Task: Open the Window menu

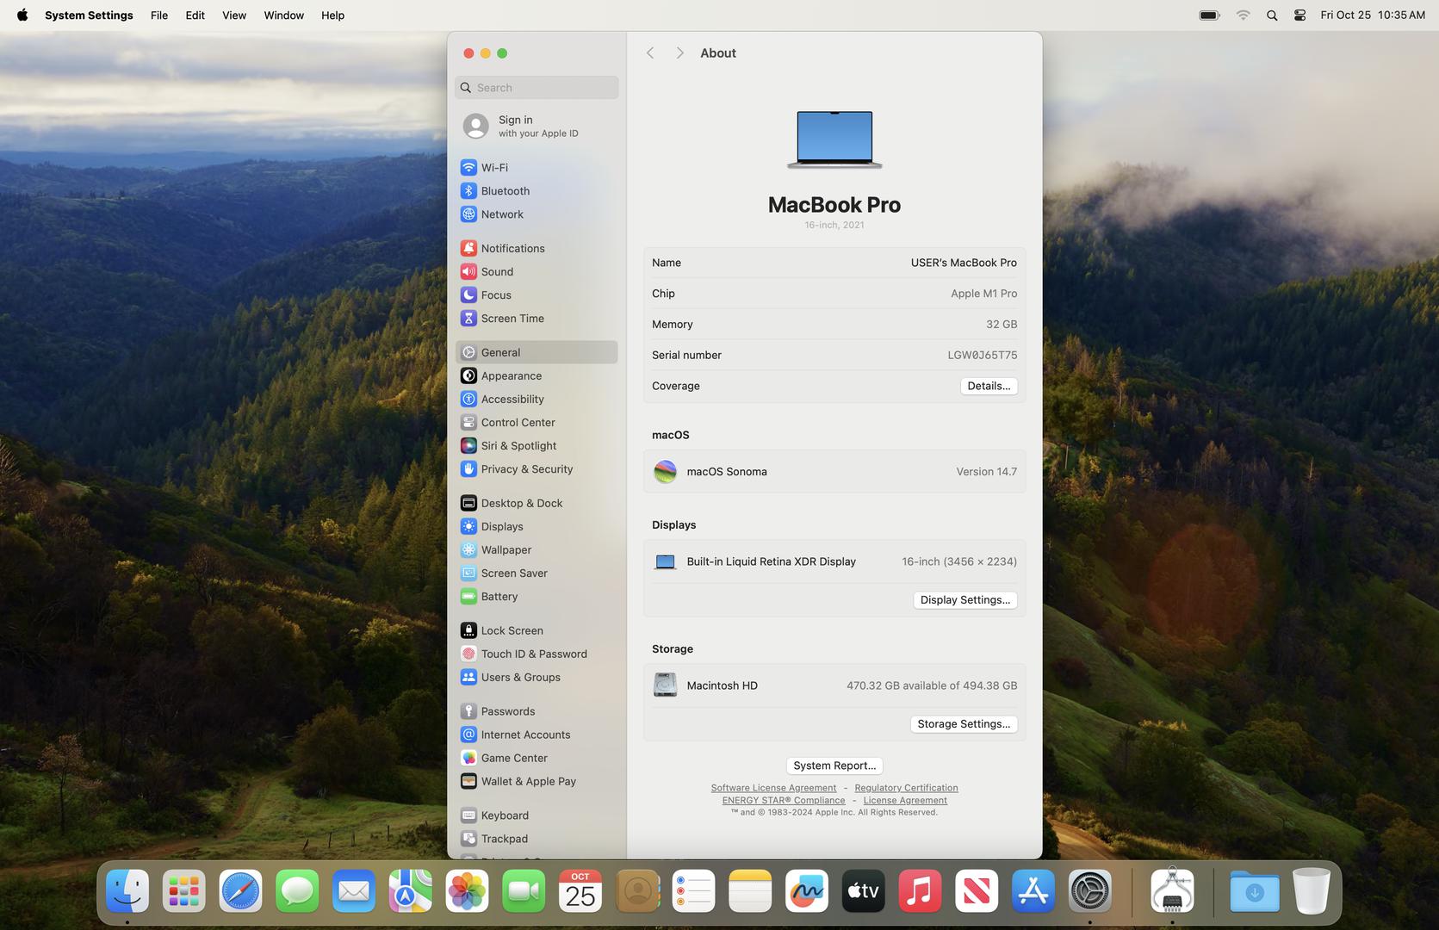Action: 283,15
